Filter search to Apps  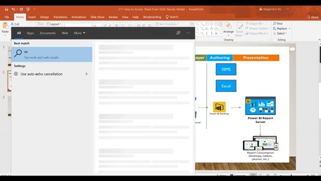pos(30,33)
